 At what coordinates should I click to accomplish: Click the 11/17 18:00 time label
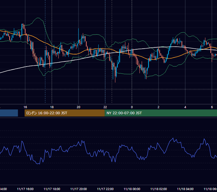click(52, 189)
